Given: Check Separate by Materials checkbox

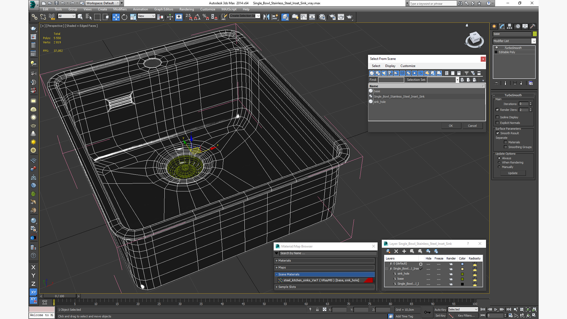Looking at the screenshot, I should [506, 142].
